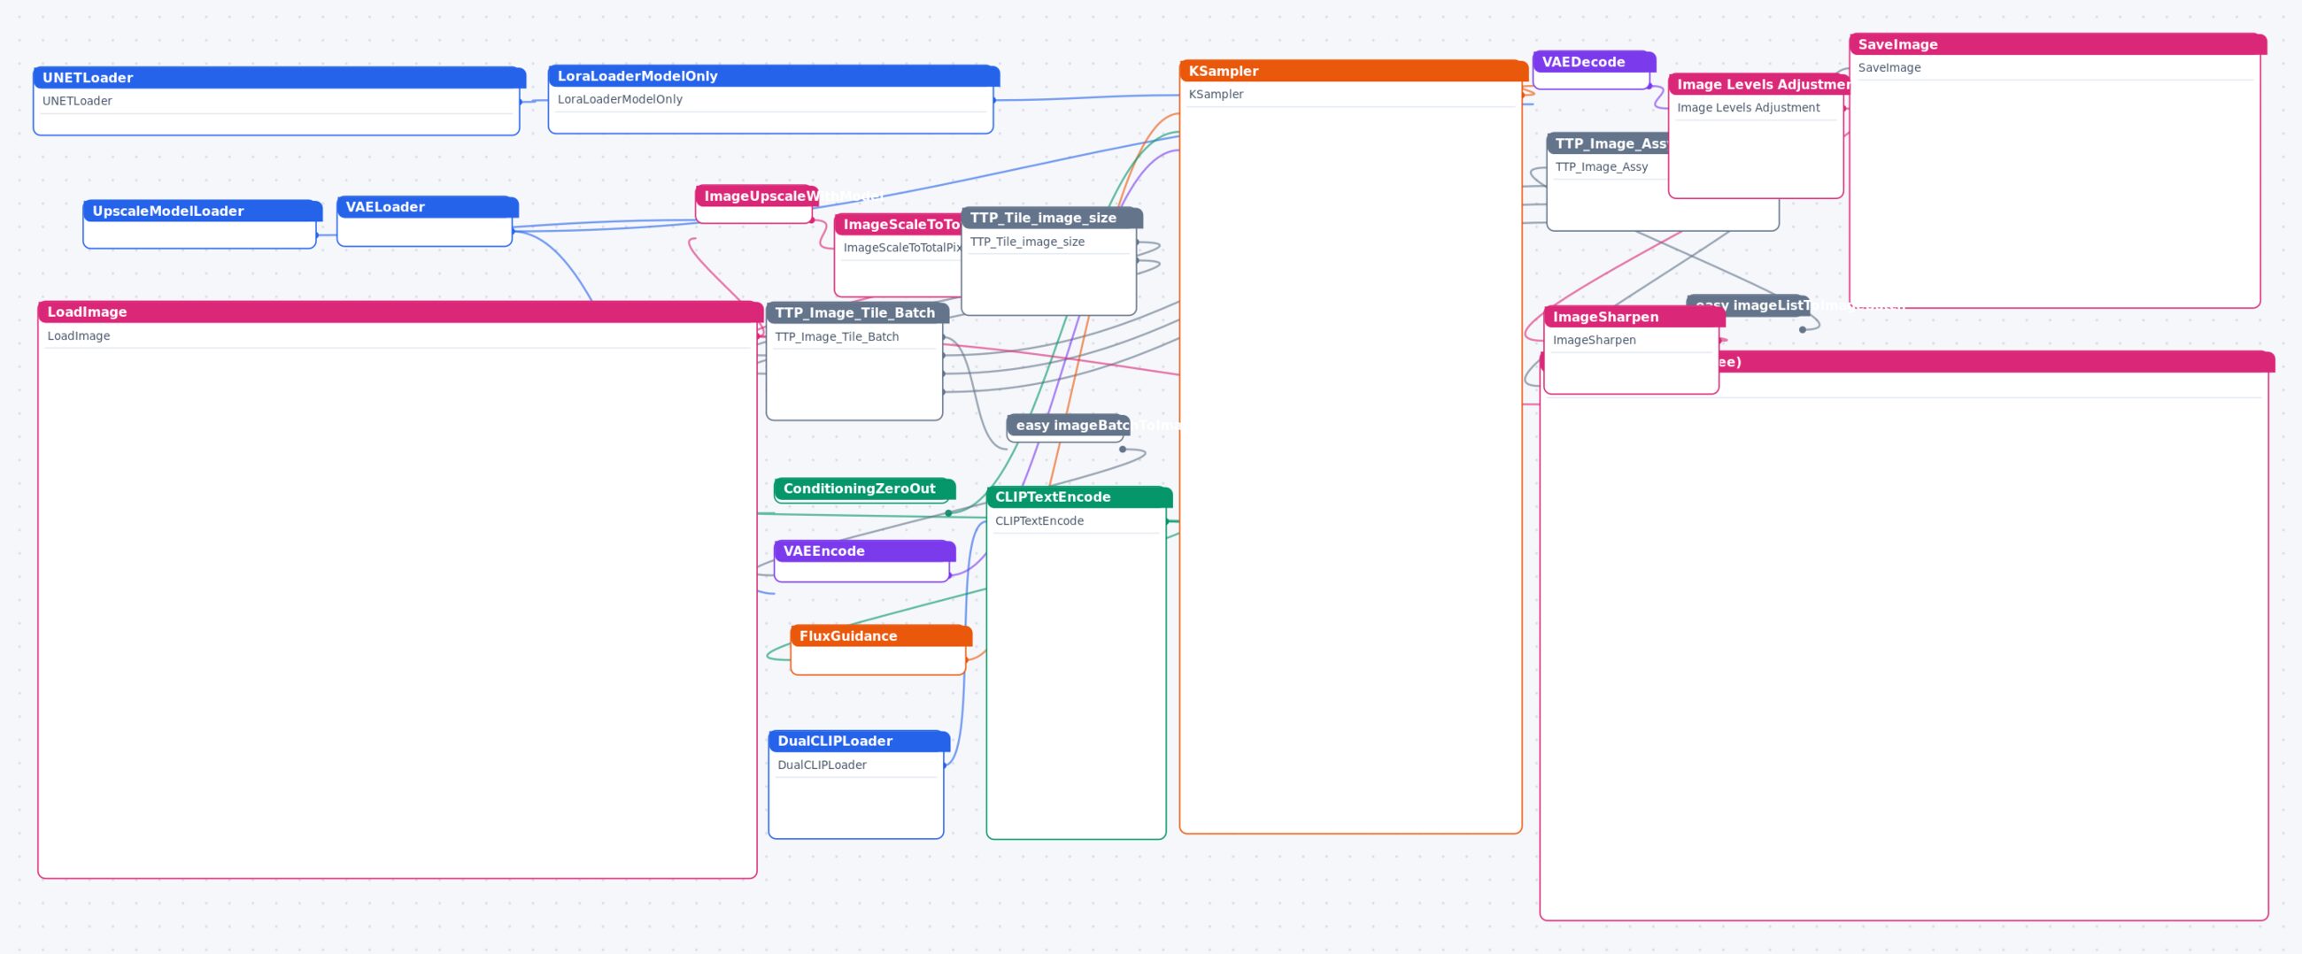This screenshot has height=954, width=2302.
Task: Click the ImageScaleToTotalPix body label
Action: [x=901, y=248]
